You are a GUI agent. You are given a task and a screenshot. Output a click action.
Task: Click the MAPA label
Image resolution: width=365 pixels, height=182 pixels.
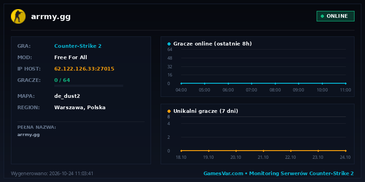pyautogui.click(x=26, y=96)
